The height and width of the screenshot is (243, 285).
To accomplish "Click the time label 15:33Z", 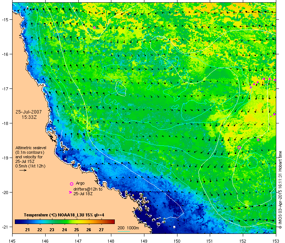I will [29, 117].
